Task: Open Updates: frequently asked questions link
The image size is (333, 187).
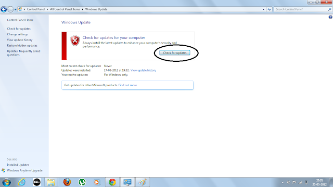Action: coord(23,53)
